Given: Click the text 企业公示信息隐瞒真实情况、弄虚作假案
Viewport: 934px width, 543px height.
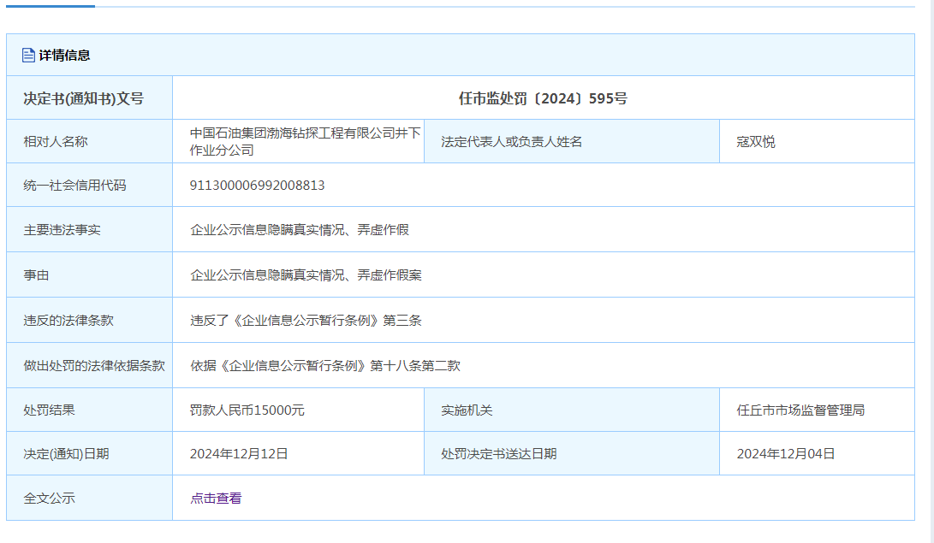Looking at the screenshot, I should (306, 275).
